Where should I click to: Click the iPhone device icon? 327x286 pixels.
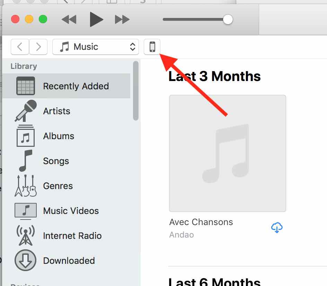tap(152, 47)
